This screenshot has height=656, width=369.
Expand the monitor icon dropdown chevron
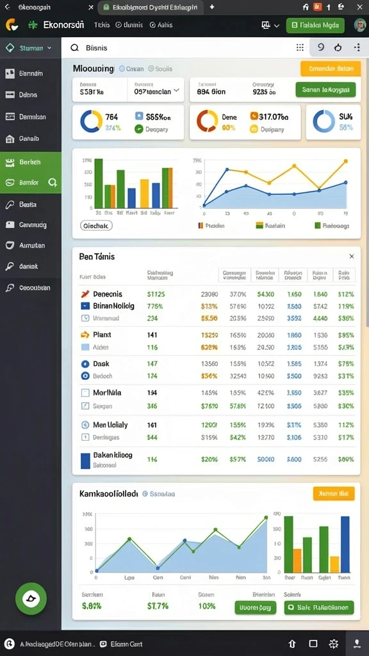(x=277, y=26)
